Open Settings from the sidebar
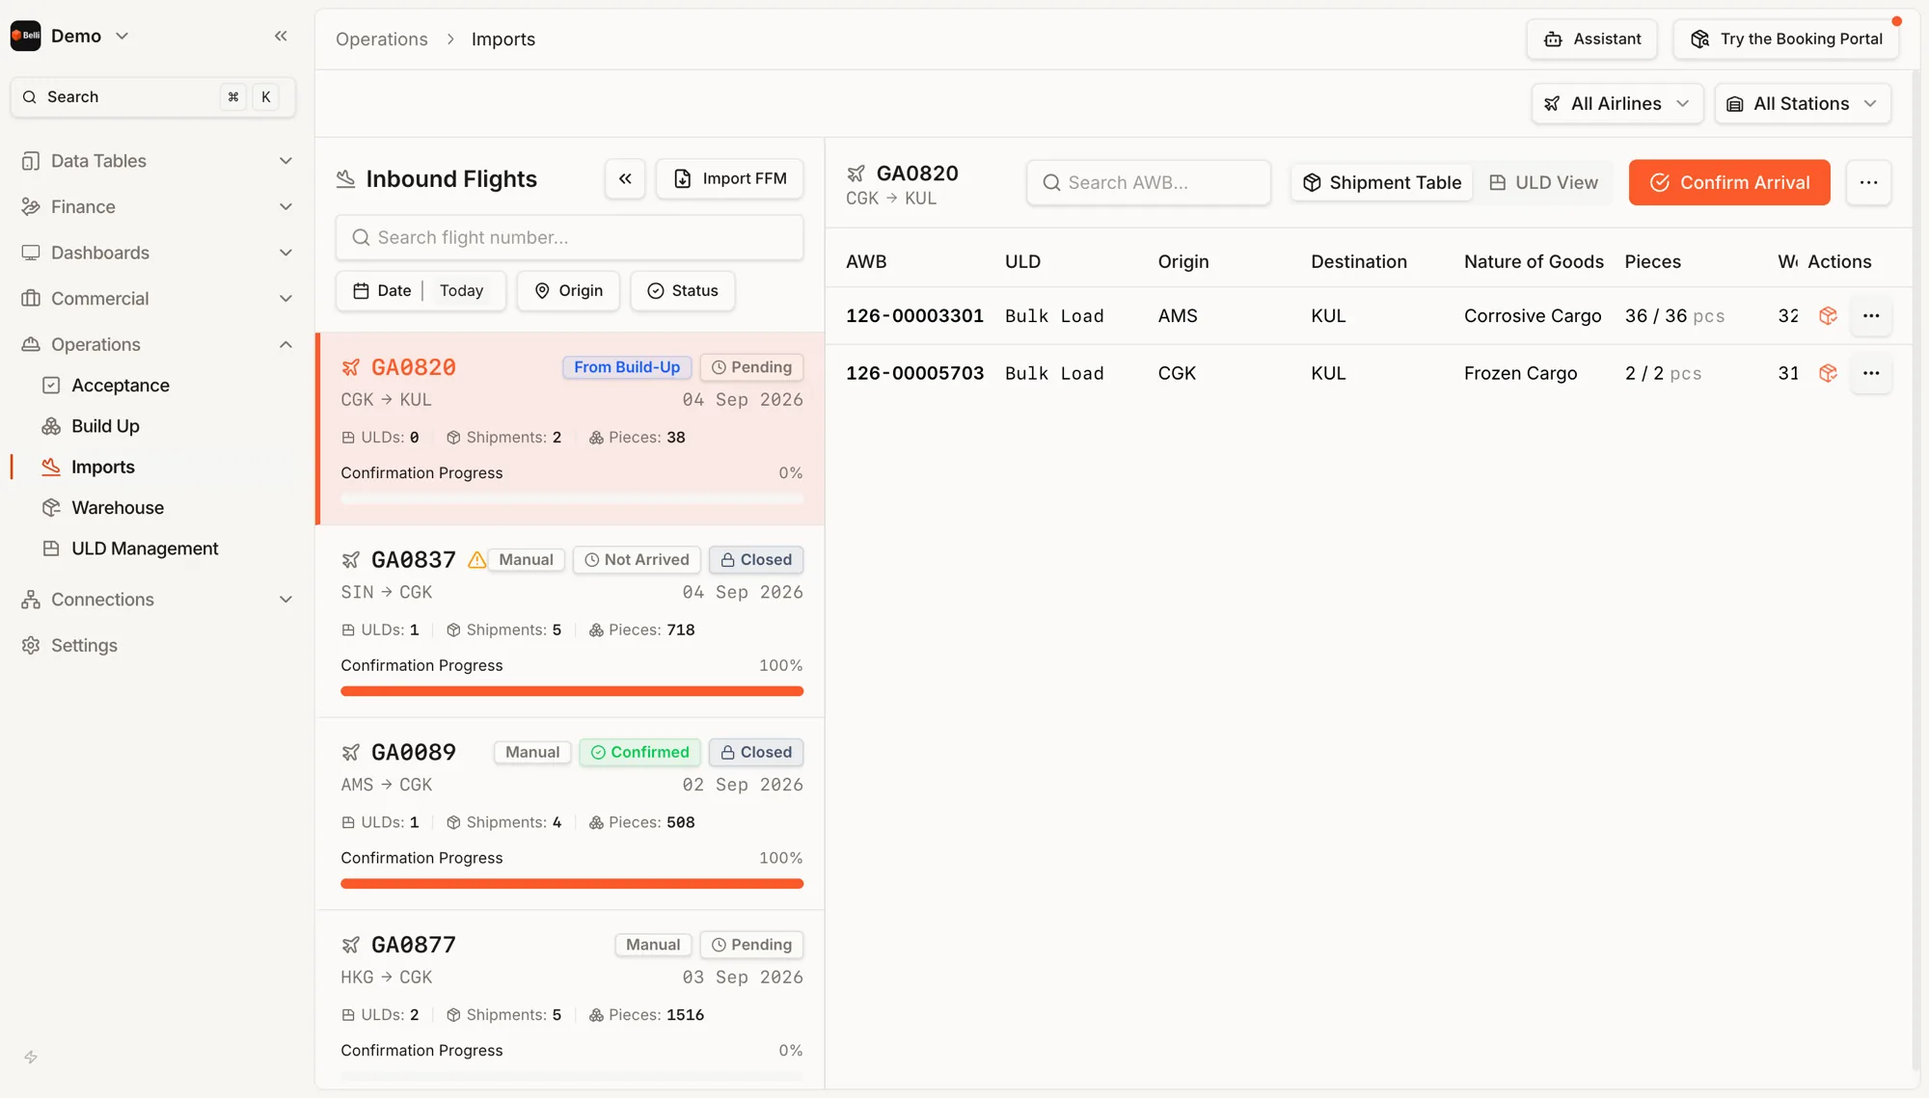 click(x=84, y=645)
